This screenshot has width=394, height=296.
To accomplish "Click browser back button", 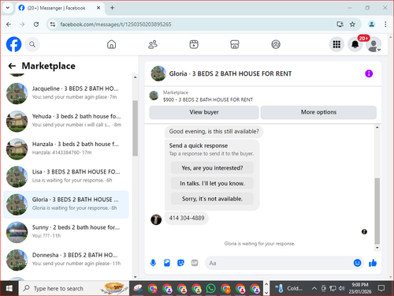I will point(9,24).
